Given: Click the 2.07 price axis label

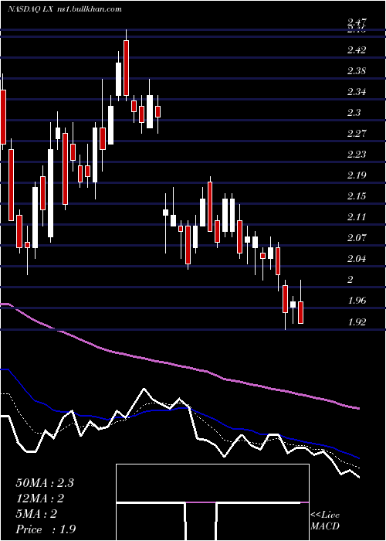Looking at the screenshot, I should (x=357, y=238).
